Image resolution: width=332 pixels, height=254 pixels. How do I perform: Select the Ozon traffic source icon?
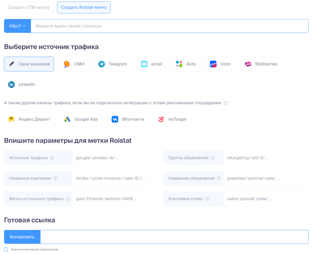click(213, 64)
